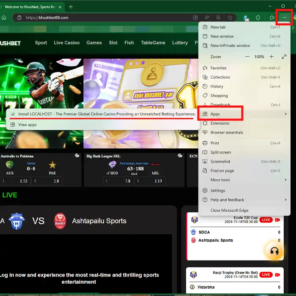Open the Settings and more menu
Screen dimensions: 296x296
(x=284, y=18)
